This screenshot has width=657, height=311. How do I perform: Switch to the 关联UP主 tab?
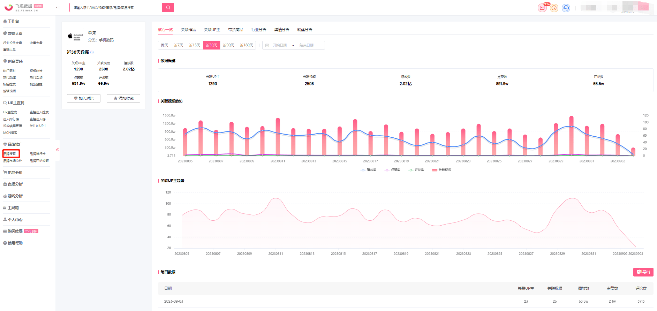tap(212, 30)
